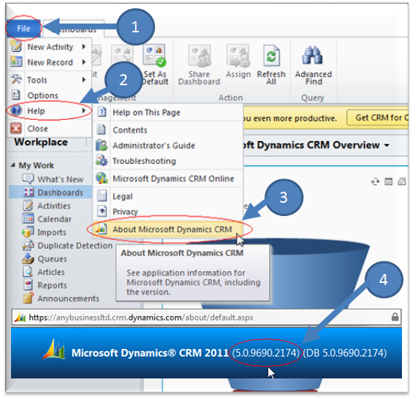Viewport: 413px width, 399px height.
Task: Click the Administrator's Guide icon
Action: pos(101,145)
